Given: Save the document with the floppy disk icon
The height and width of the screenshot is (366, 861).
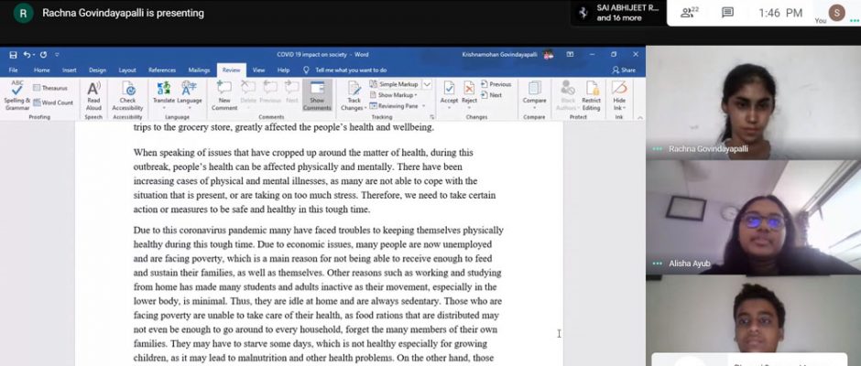Looking at the screenshot, I should coord(13,54).
